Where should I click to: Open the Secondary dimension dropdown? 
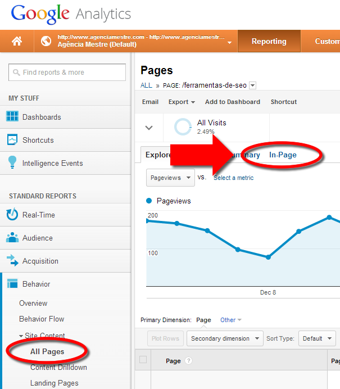click(225, 338)
